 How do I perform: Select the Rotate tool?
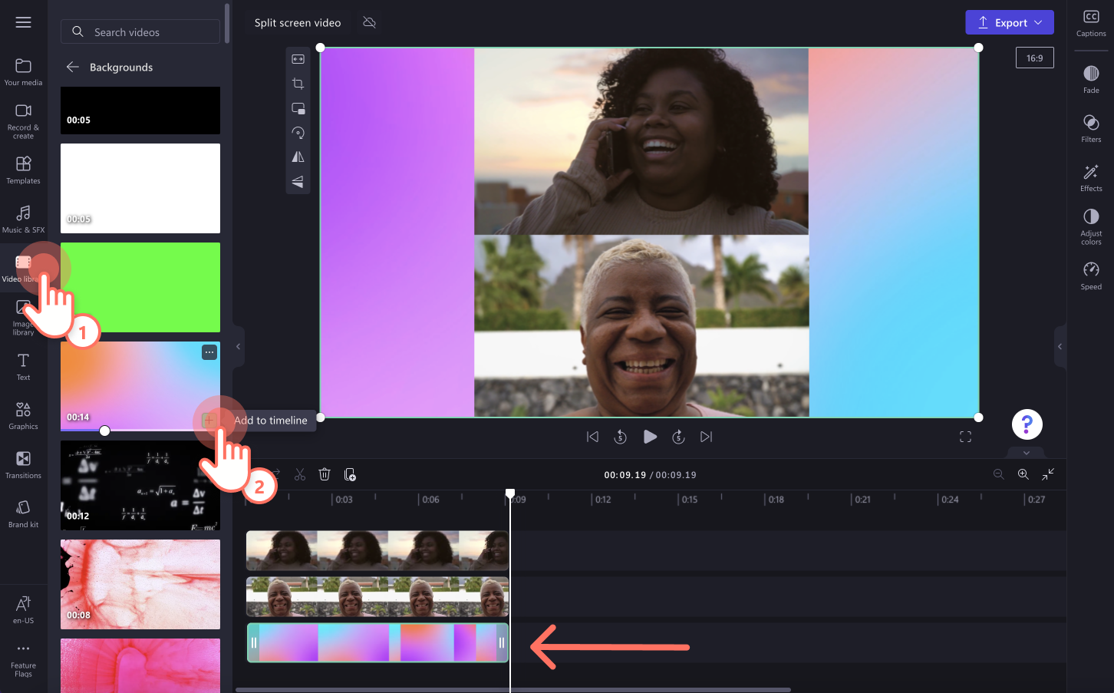(x=298, y=132)
